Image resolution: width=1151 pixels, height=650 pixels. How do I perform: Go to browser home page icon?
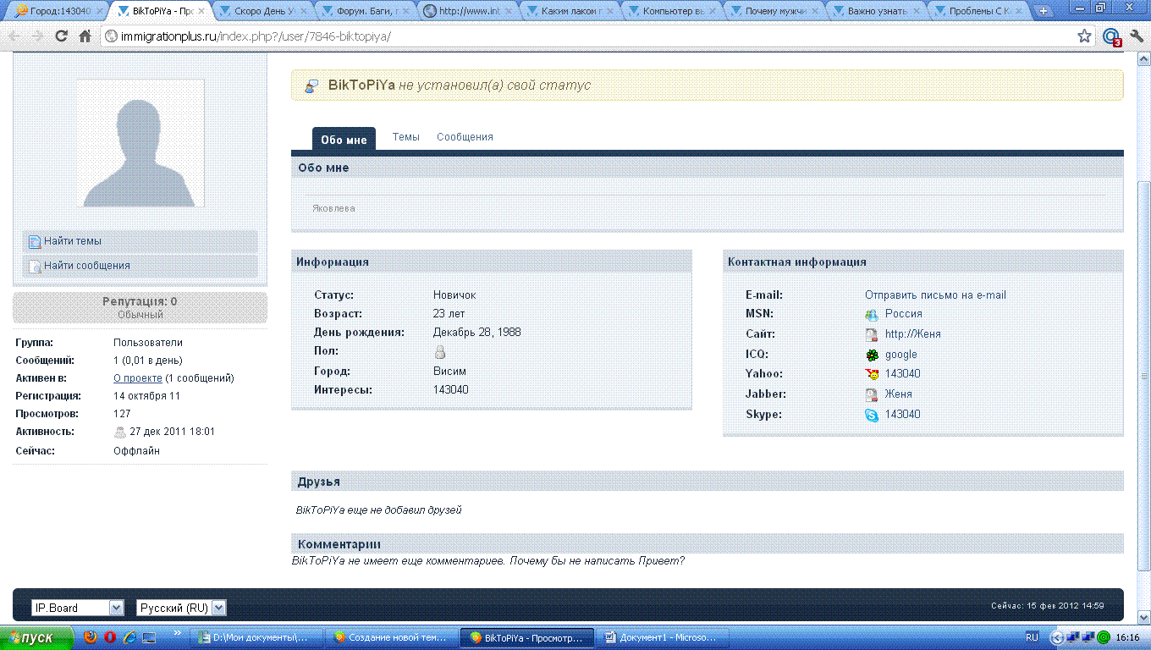click(x=85, y=36)
